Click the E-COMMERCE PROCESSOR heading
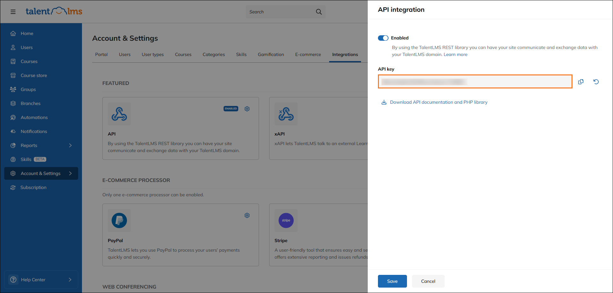 136,180
